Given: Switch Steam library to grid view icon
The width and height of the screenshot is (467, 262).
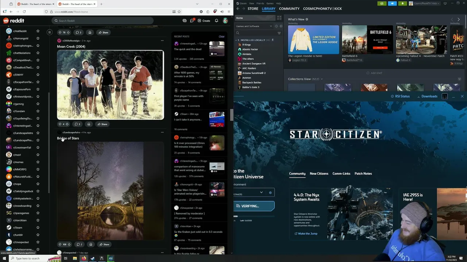Looking at the screenshot, I should click(279, 17).
